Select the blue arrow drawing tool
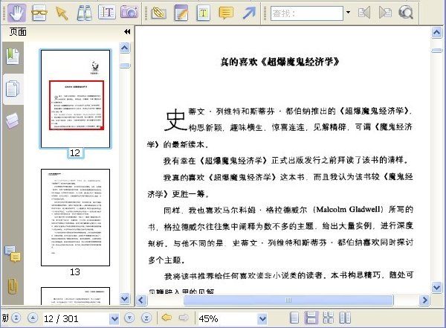Viewport: 446px width, 328px height. [x=249, y=13]
